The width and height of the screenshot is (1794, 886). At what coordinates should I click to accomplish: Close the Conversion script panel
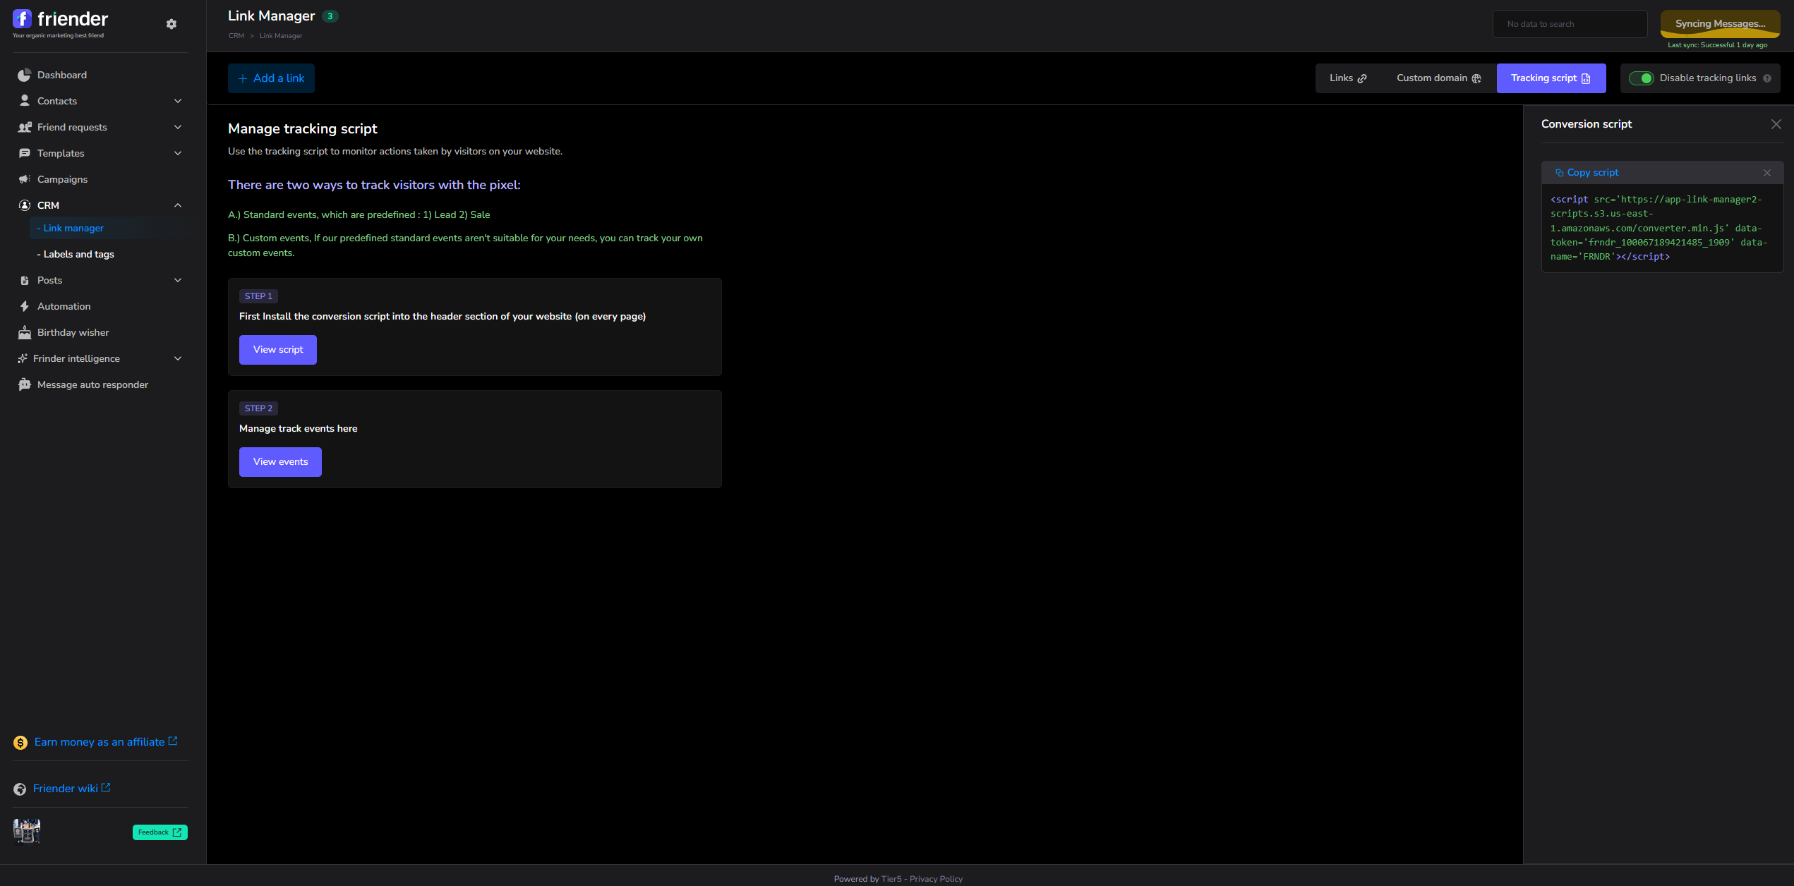click(1776, 124)
